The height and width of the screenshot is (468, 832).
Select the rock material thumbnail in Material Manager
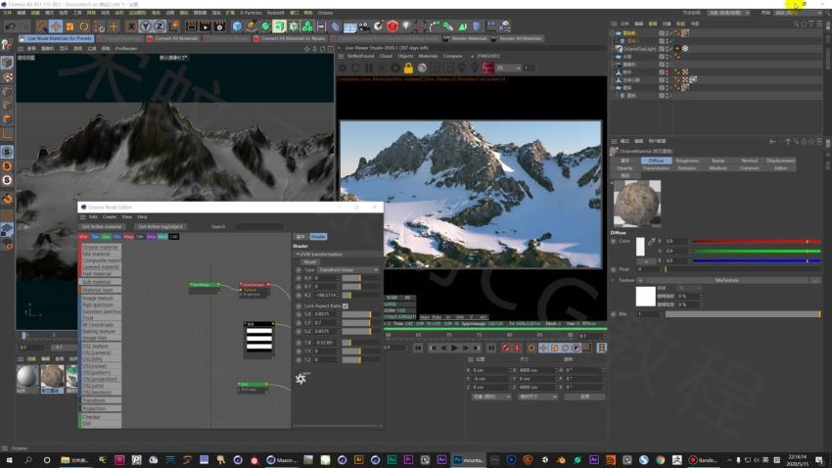coord(52,378)
